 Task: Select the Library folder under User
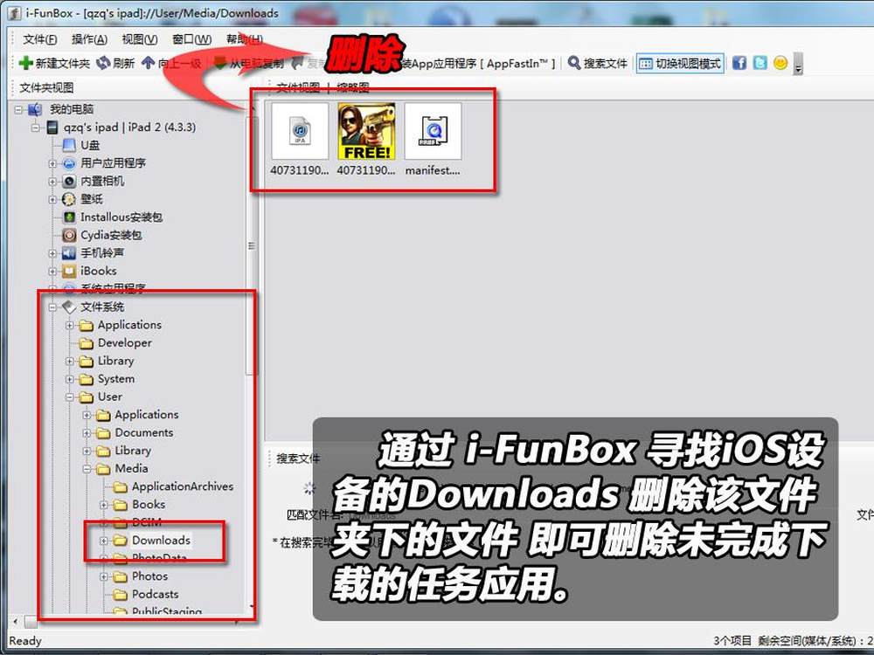pos(133,451)
